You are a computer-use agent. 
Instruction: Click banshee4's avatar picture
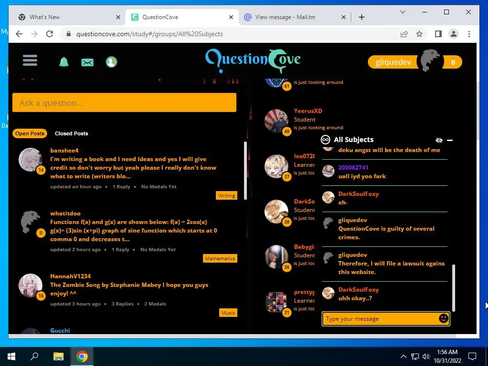tap(30, 160)
